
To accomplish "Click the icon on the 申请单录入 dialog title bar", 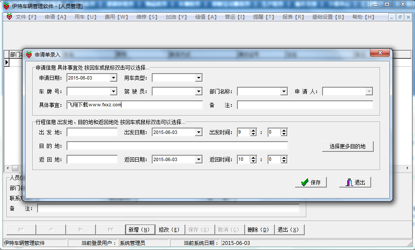I will click(x=29, y=54).
